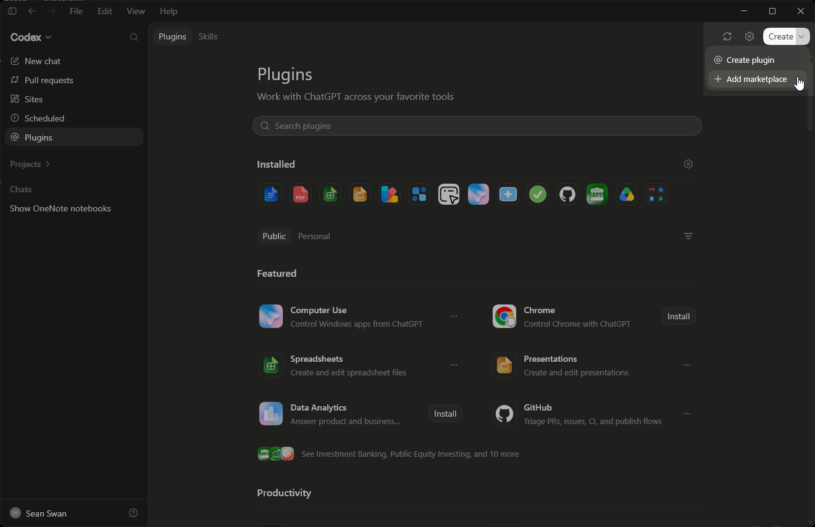
Task: Open Spreadsheets more options ellipsis
Action: coord(454,365)
